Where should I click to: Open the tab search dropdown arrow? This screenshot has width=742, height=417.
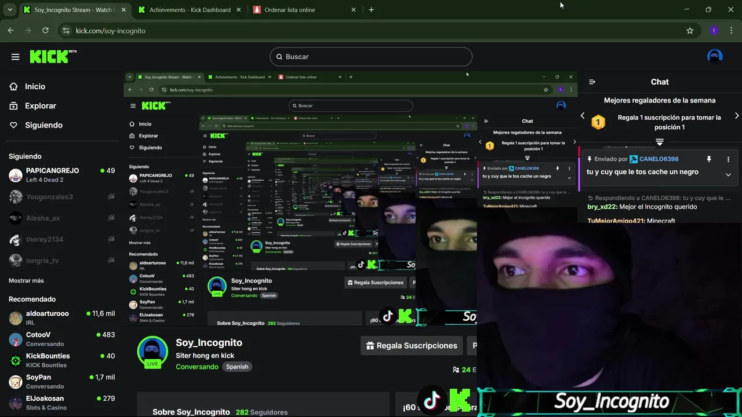coord(10,10)
